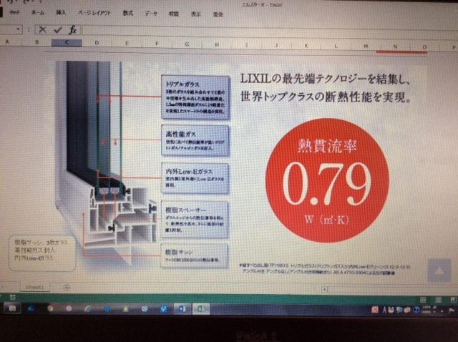Select the 内外Low-Eガラス callout box
Viewport: 458px width, 342px height.
[x=195, y=178]
